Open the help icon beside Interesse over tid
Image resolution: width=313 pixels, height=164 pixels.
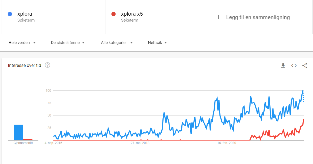[x=48, y=65]
